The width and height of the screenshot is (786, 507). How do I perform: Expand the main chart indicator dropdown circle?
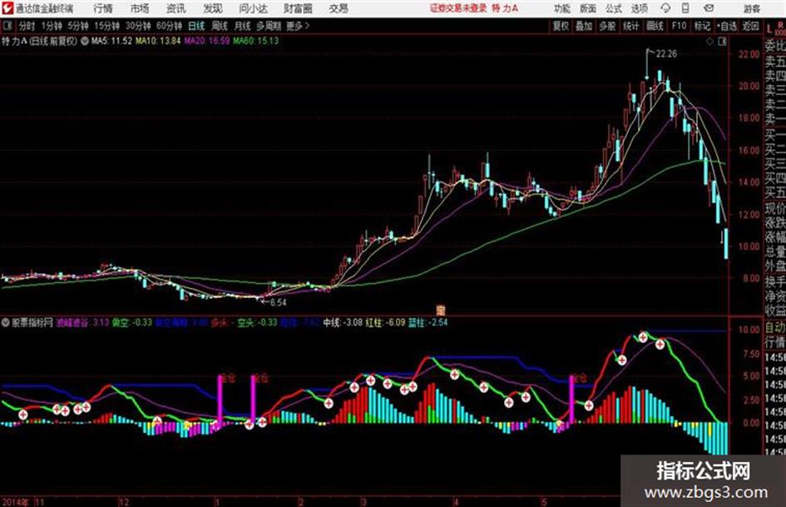pos(85,41)
